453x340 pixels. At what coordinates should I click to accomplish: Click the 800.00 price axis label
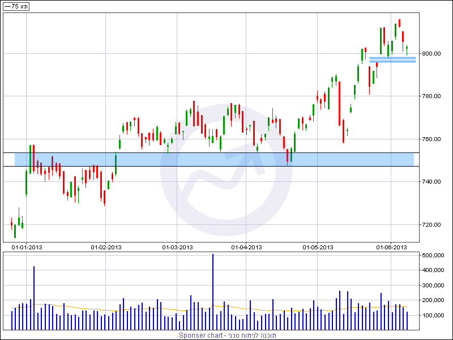[x=431, y=53]
